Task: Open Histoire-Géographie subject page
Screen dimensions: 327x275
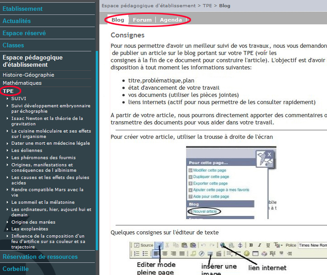Action: tap(28, 75)
